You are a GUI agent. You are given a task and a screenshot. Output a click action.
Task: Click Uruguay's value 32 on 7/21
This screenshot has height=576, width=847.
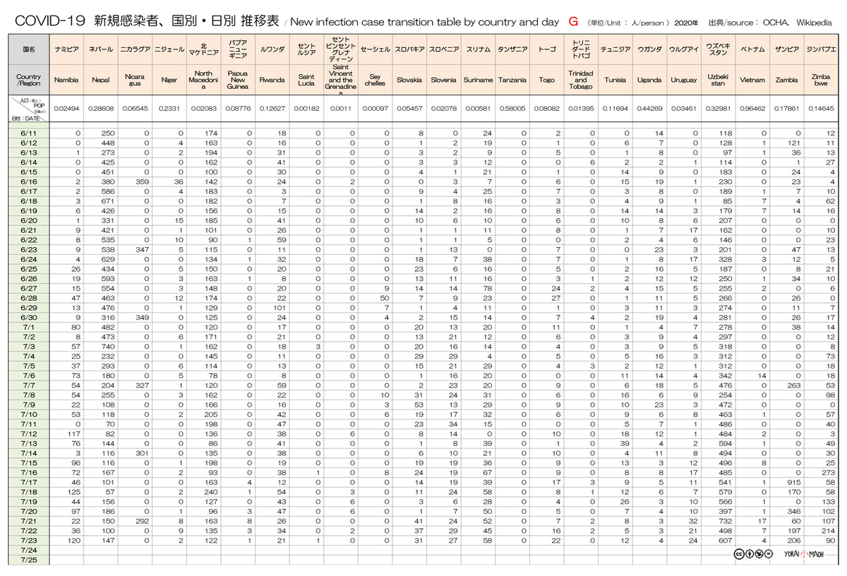tap(693, 520)
